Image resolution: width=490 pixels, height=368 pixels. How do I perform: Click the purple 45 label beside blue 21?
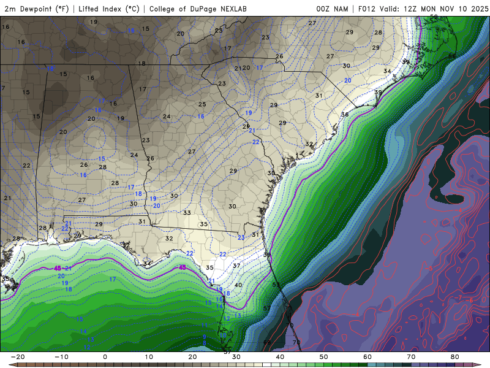click(58, 268)
